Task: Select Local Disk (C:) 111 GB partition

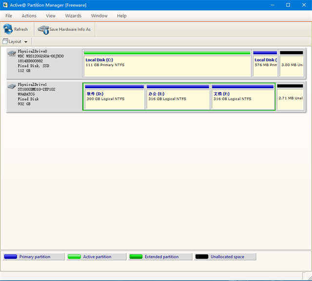Action: click(167, 63)
